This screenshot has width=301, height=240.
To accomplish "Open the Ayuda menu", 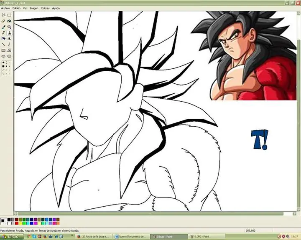I will coord(56,8).
